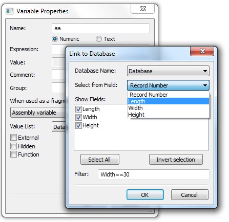Viewport: 229px width, 222px height.
Task: Choose Height from the dropdown list
Action: 169,115
